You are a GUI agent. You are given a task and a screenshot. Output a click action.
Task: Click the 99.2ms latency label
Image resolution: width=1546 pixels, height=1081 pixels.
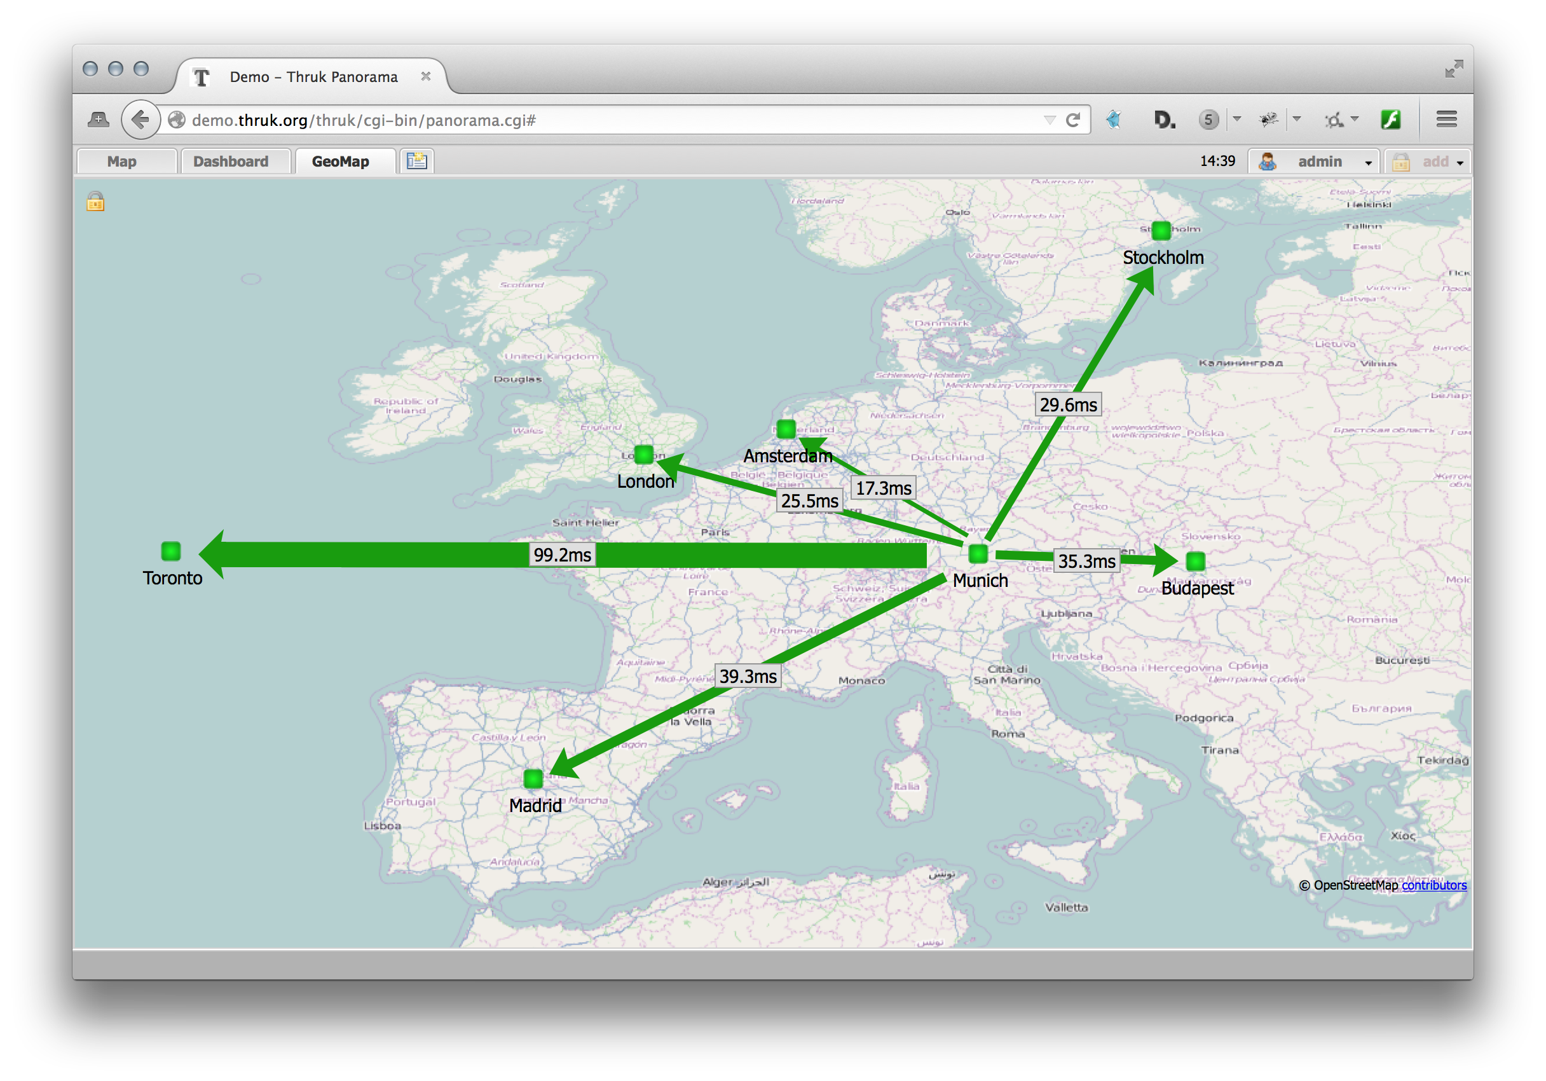[562, 555]
